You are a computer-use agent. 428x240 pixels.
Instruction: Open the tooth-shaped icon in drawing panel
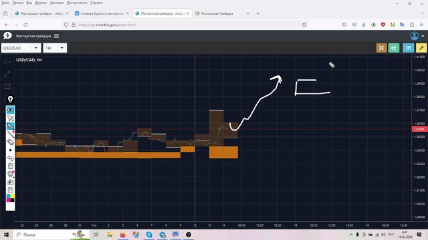tap(11, 174)
